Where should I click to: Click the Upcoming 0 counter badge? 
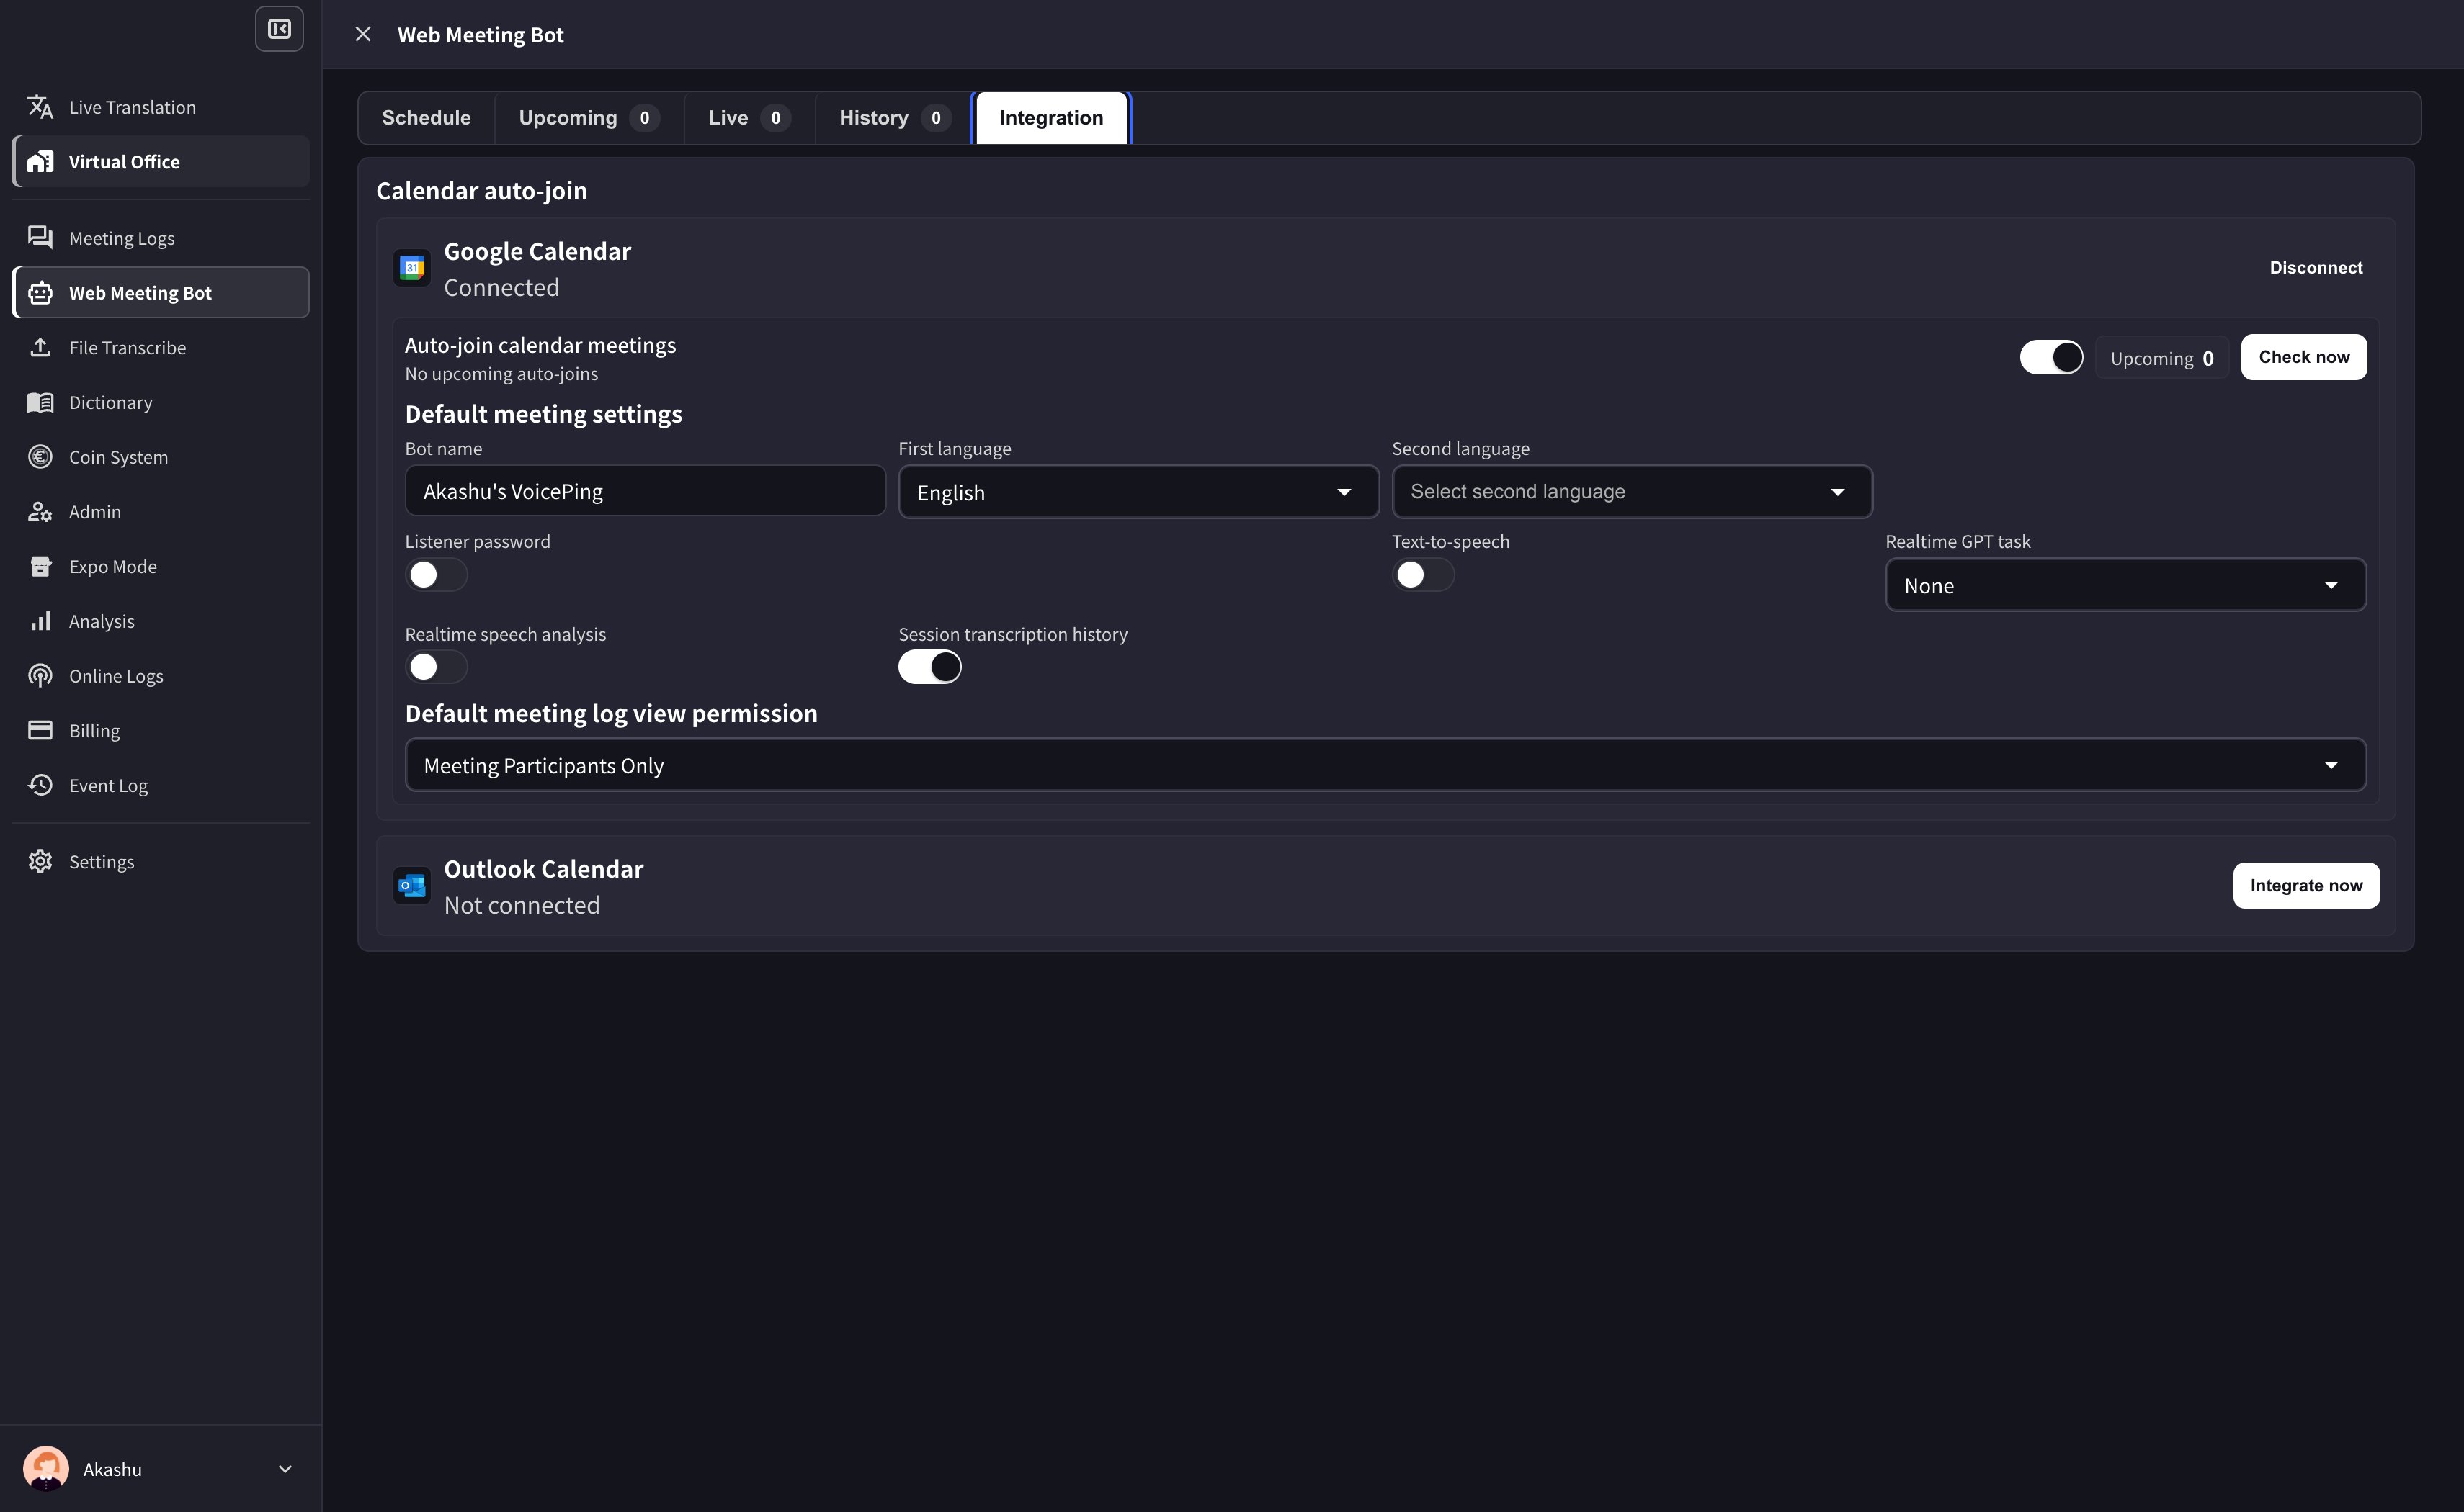(x=2162, y=358)
